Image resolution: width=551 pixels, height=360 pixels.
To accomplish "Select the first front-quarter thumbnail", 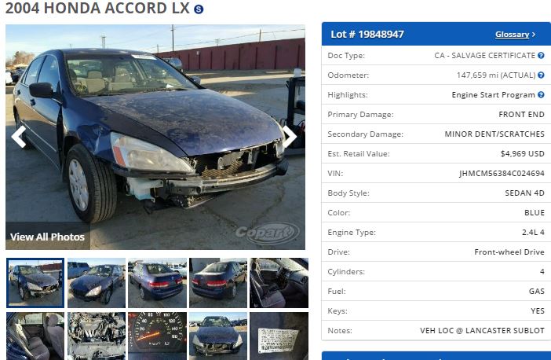I will 35,283.
